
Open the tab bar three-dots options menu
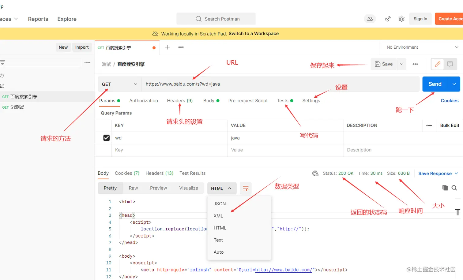181,47
